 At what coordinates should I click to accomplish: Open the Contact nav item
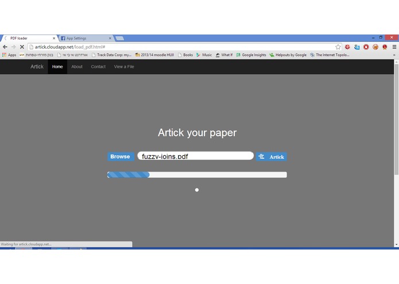click(x=98, y=67)
